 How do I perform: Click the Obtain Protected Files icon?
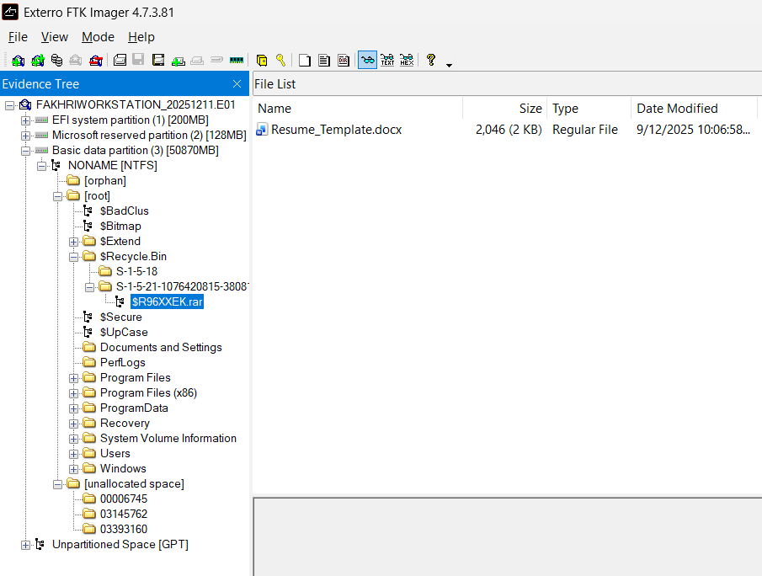coord(262,61)
